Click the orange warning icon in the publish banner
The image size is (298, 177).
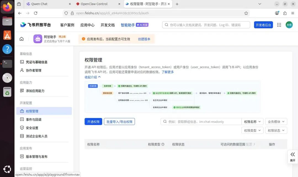[83, 39]
